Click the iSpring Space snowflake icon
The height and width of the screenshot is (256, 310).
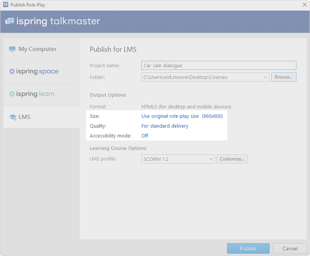12,71
